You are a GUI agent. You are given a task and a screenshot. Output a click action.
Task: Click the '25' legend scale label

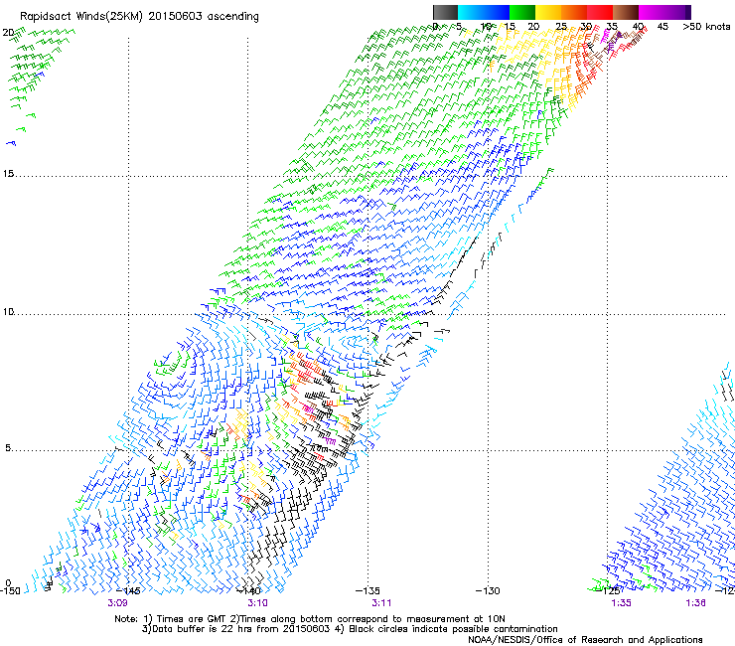[x=560, y=27]
